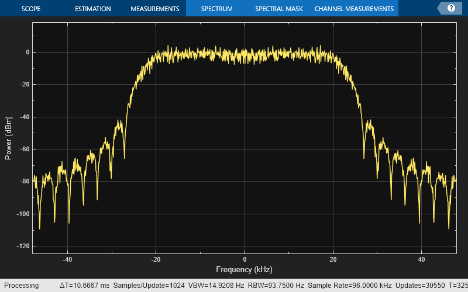Open the Spectral Mask tab
Viewport: 468px width, 292px height.
[x=278, y=9]
